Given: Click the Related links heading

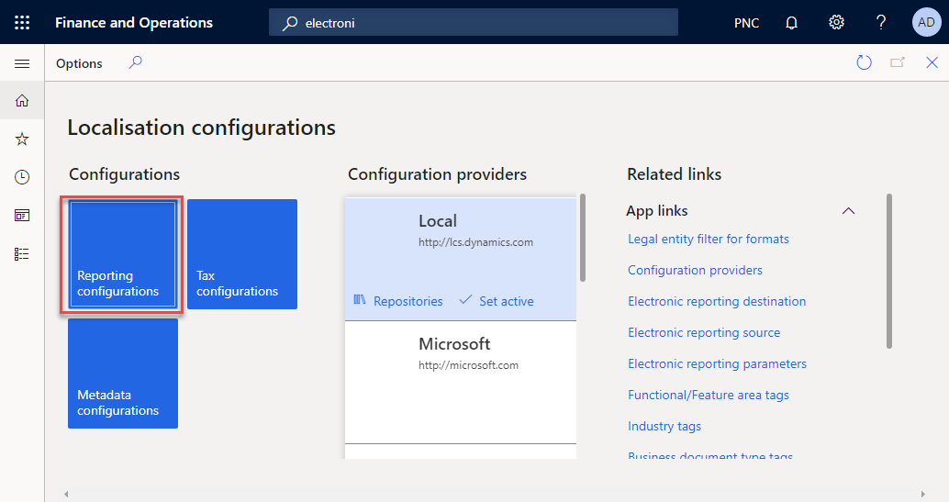Looking at the screenshot, I should coord(675,173).
